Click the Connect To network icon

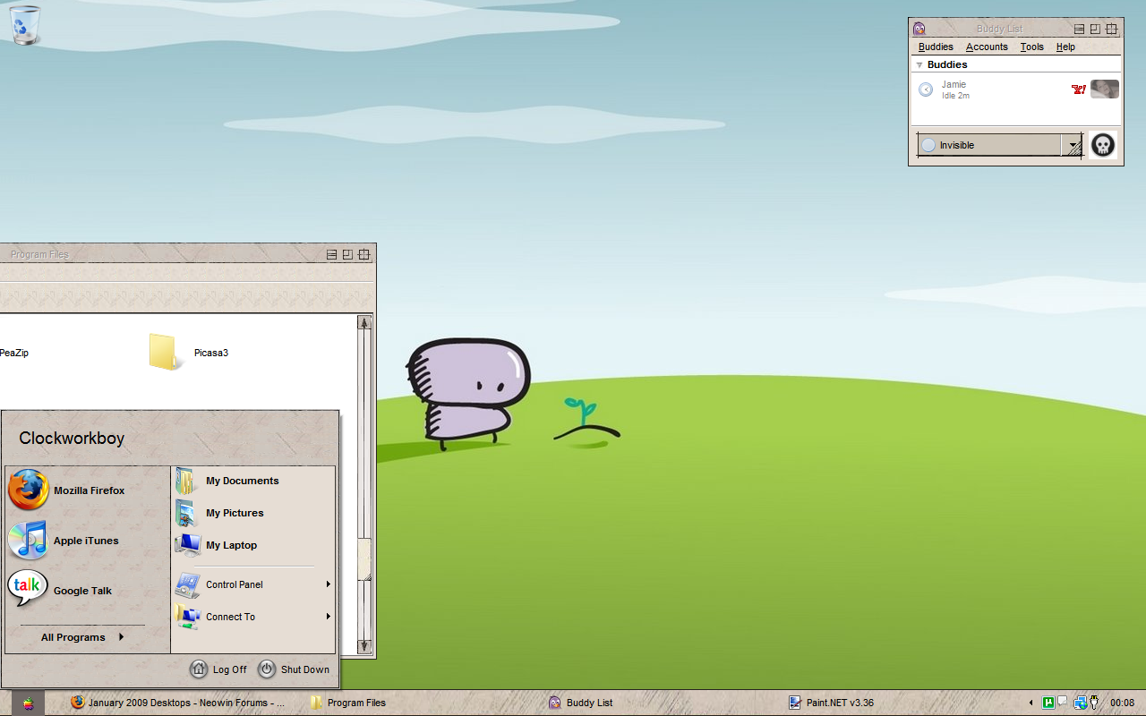coord(188,617)
